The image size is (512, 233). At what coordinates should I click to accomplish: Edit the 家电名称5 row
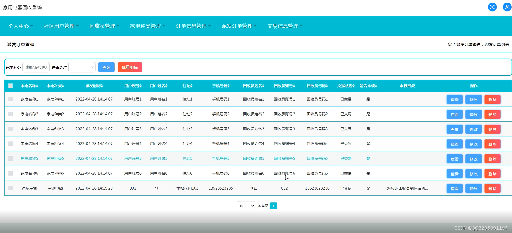(x=473, y=159)
